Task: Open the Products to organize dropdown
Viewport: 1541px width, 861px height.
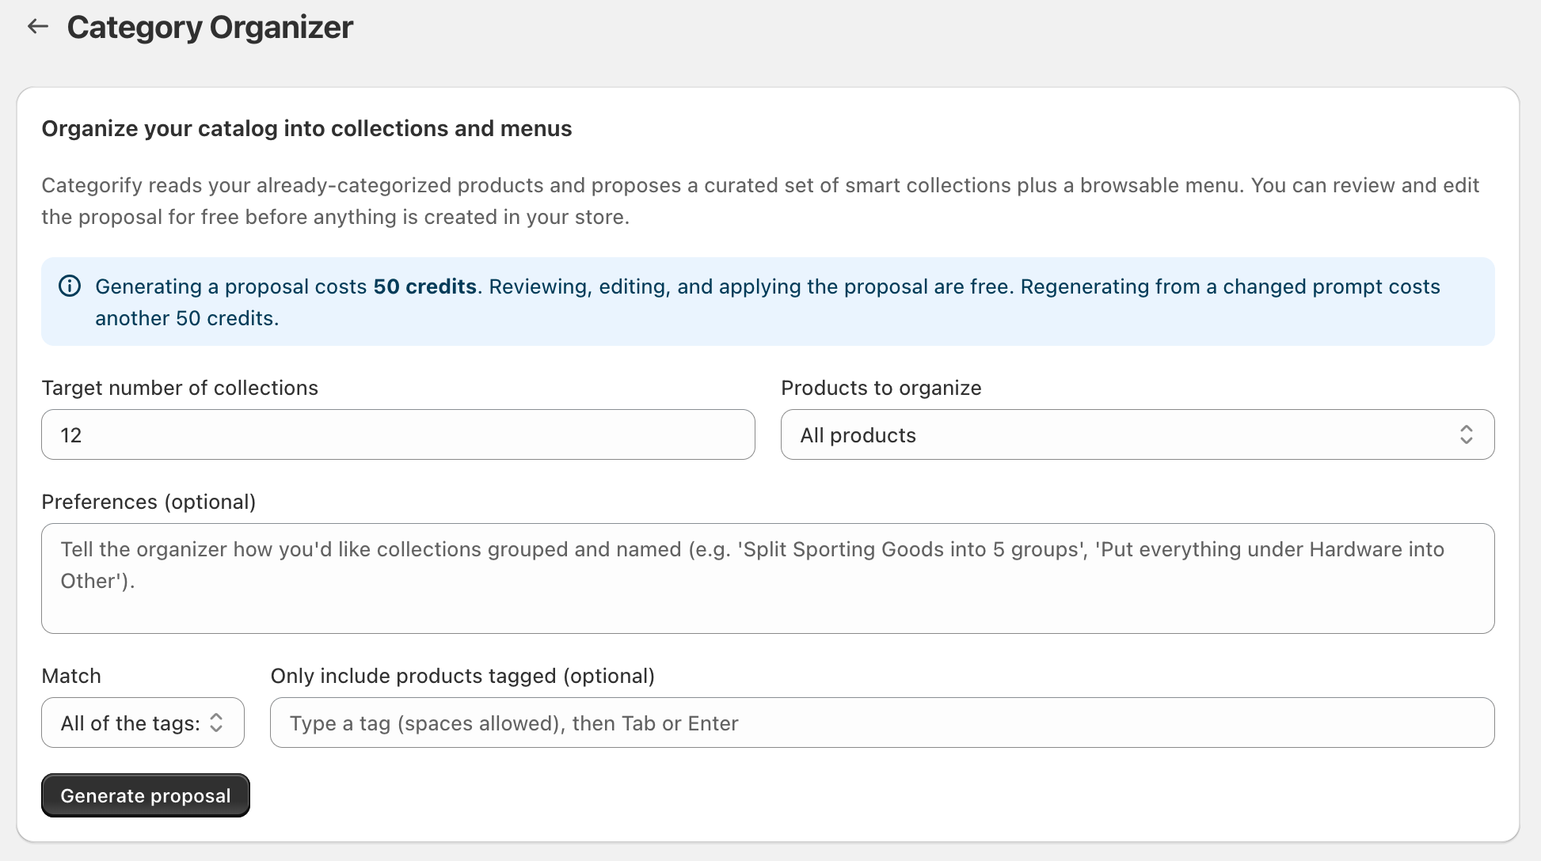Action: (x=1137, y=434)
